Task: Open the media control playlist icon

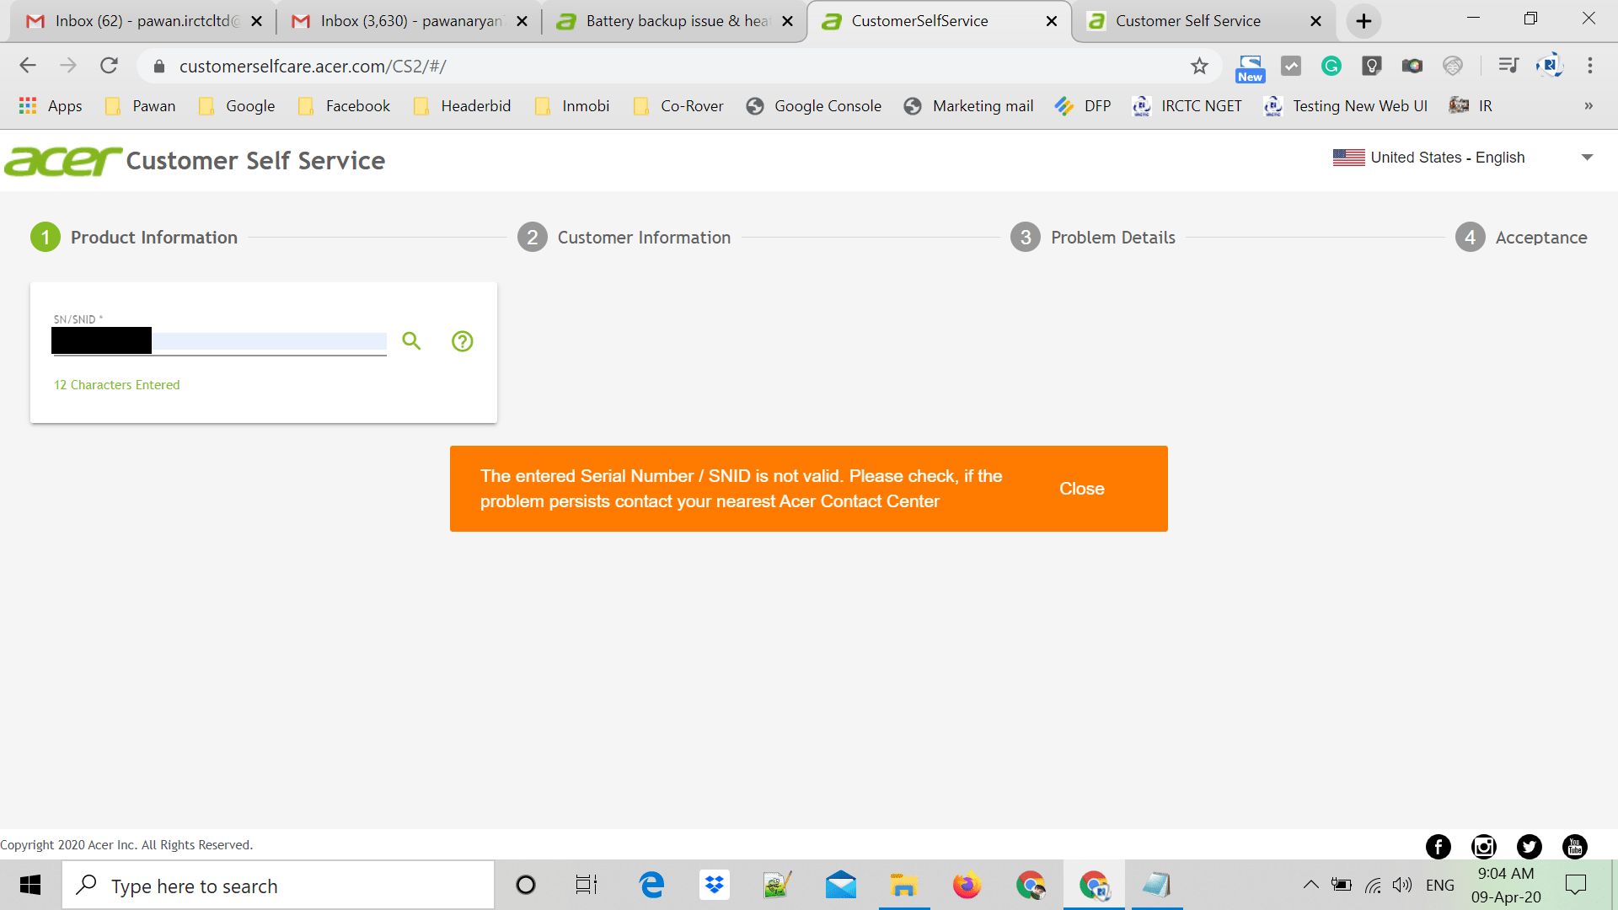Action: (x=1508, y=66)
